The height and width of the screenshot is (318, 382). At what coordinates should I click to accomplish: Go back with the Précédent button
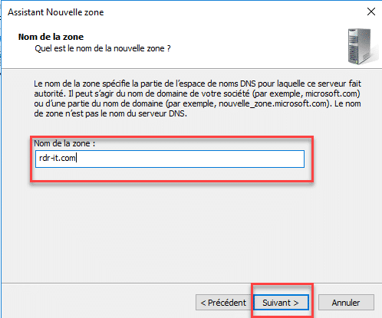point(223,303)
